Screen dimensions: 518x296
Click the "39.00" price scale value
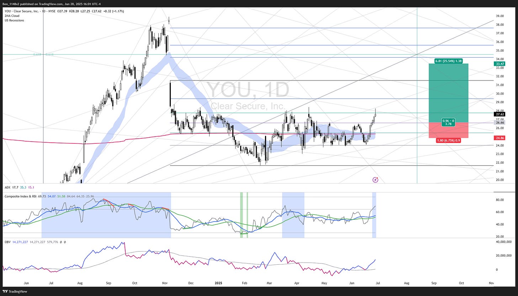coord(499,16)
